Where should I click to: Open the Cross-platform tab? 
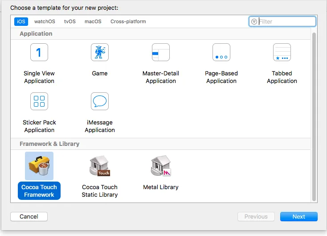(x=128, y=21)
